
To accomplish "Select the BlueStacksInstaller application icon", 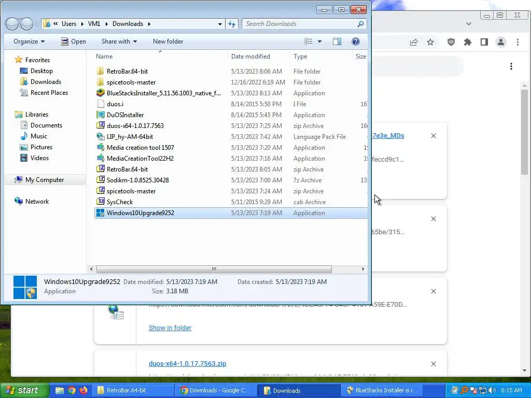I will 101,93.
